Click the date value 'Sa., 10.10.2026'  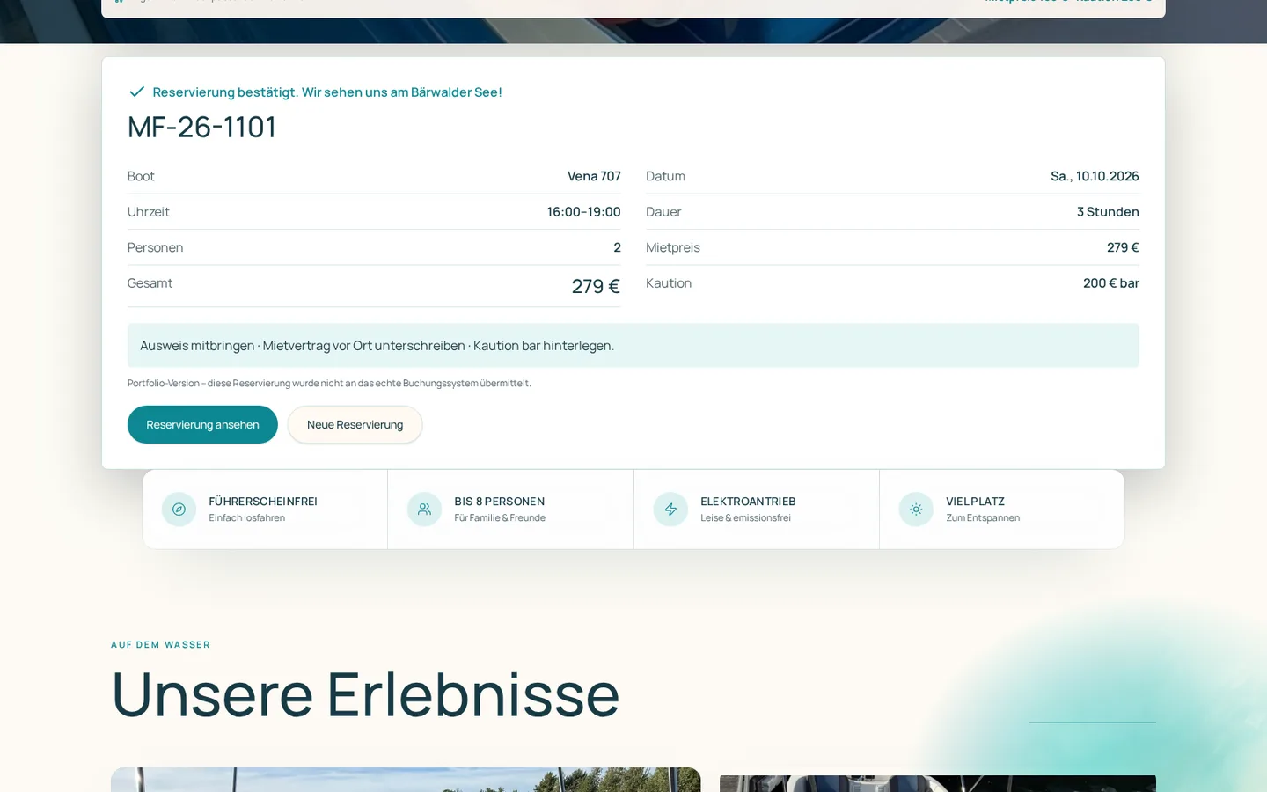coord(1095,176)
